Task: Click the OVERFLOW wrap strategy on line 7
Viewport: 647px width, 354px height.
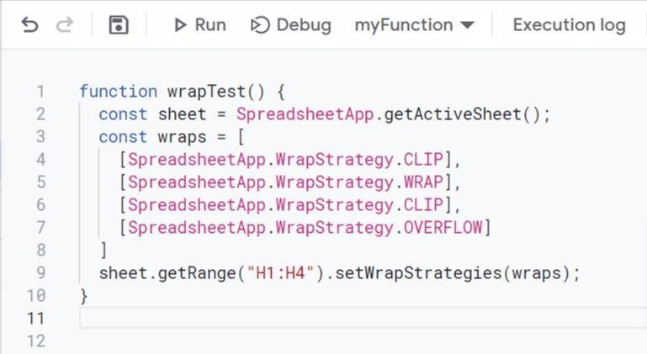Action: [442, 228]
